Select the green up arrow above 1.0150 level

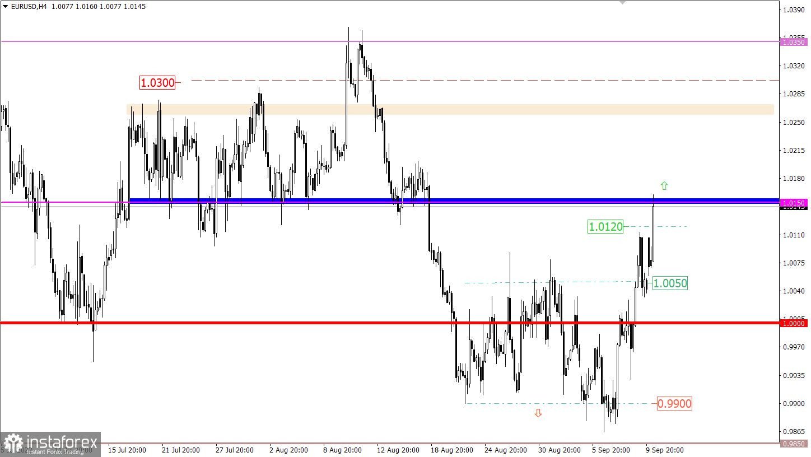[x=664, y=185]
